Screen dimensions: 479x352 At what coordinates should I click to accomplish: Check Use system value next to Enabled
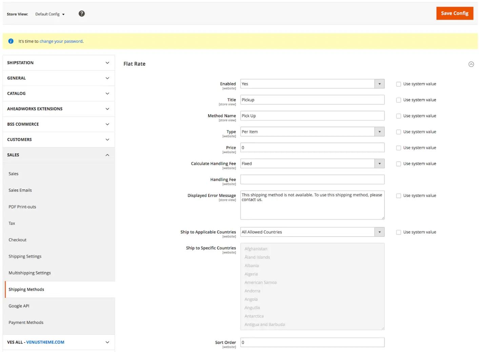[x=399, y=84]
